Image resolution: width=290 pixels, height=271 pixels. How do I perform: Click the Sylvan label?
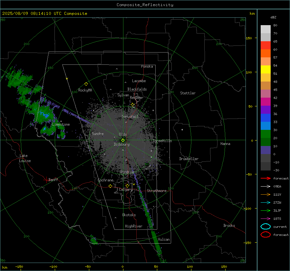click(x=123, y=95)
